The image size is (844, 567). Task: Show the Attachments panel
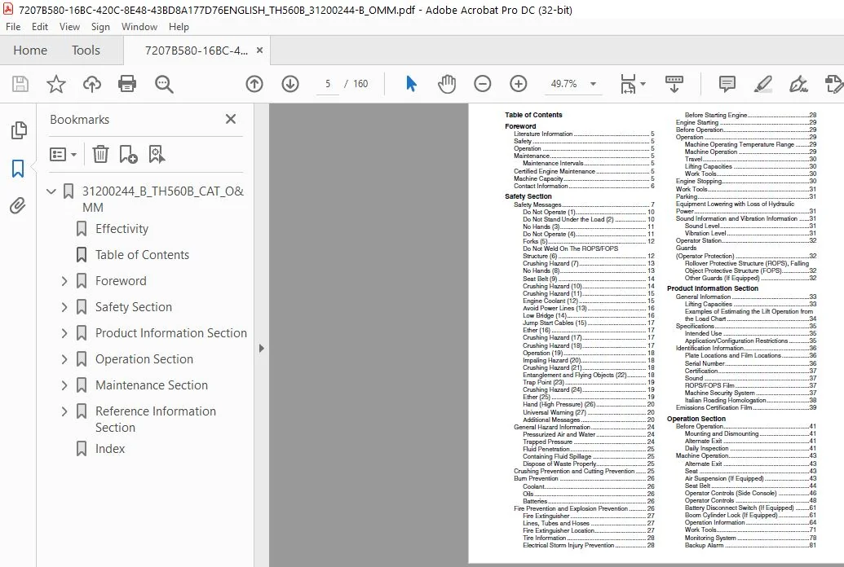tap(18, 205)
